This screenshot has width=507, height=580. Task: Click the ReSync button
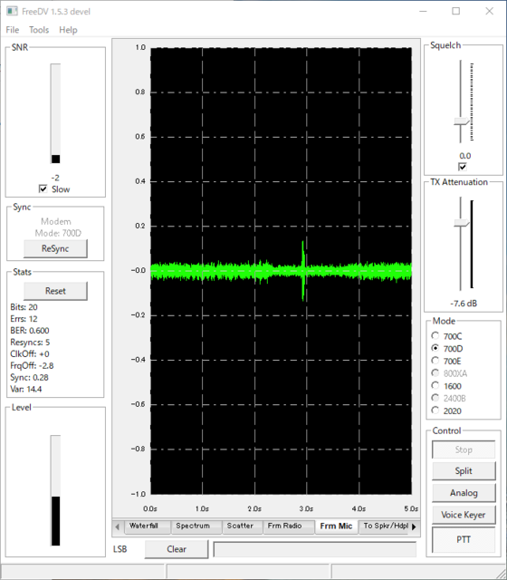click(55, 248)
